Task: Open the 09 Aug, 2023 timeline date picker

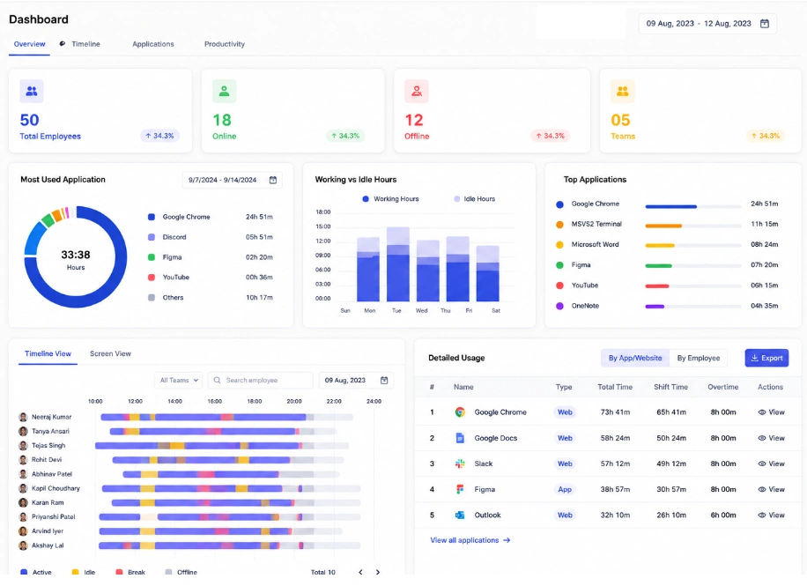Action: click(356, 380)
